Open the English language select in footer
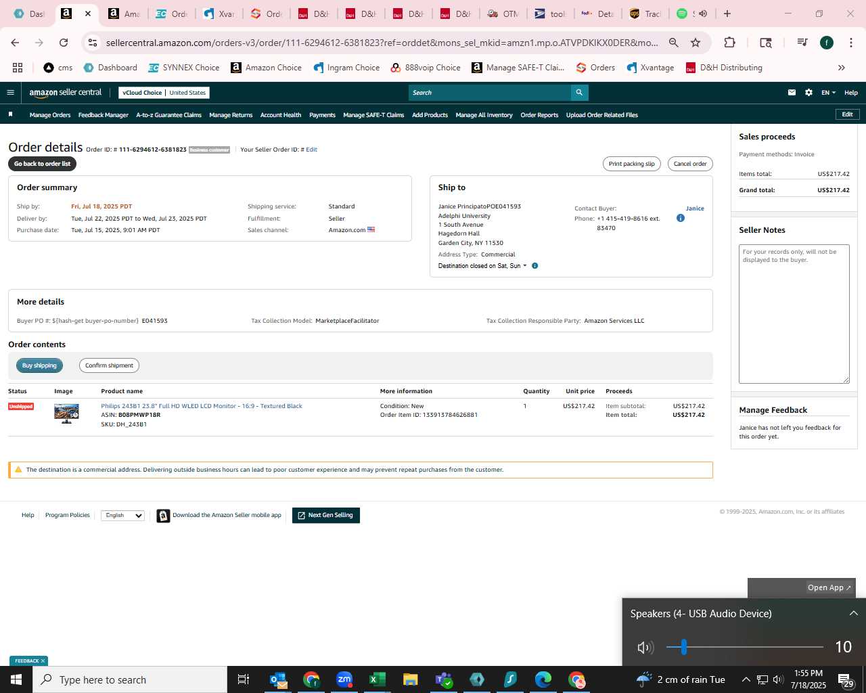Image resolution: width=866 pixels, height=693 pixels. pos(122,516)
